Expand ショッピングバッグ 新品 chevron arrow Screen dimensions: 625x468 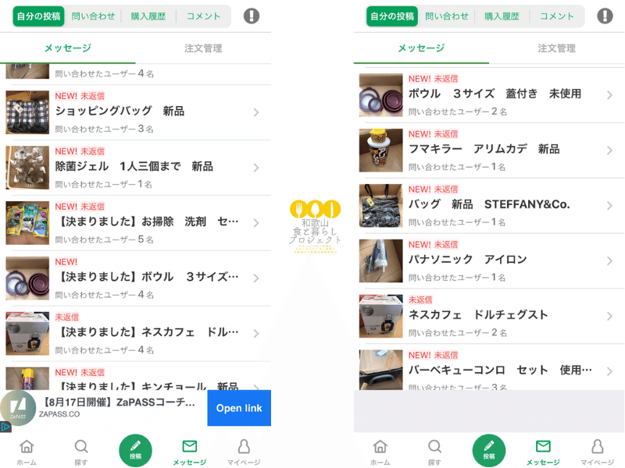tap(256, 112)
